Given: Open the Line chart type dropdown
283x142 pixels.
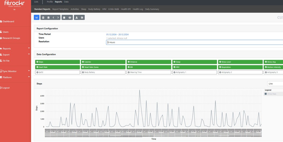Looking at the screenshot, I should (275, 84).
